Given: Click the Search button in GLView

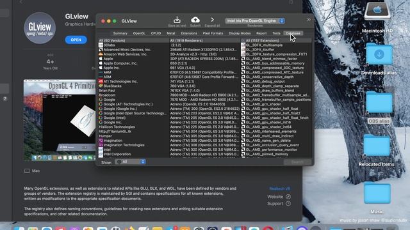Looking at the screenshot, I should click(x=297, y=162).
